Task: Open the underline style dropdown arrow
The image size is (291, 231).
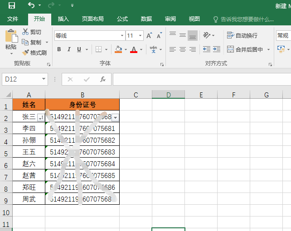Action: click(x=87, y=49)
